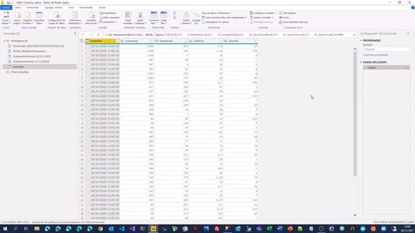
Task: Sort descending with the ribbon sort icon
Action: click(174, 17)
